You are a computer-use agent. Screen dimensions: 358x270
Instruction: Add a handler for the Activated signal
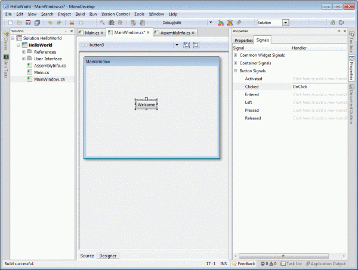[x=319, y=79]
